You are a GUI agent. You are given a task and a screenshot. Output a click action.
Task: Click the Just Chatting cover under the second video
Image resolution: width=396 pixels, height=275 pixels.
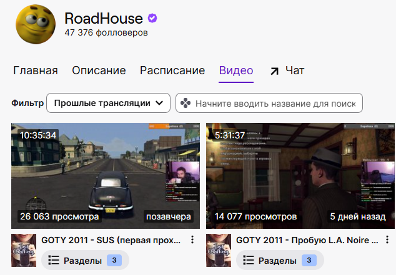click(x=219, y=250)
